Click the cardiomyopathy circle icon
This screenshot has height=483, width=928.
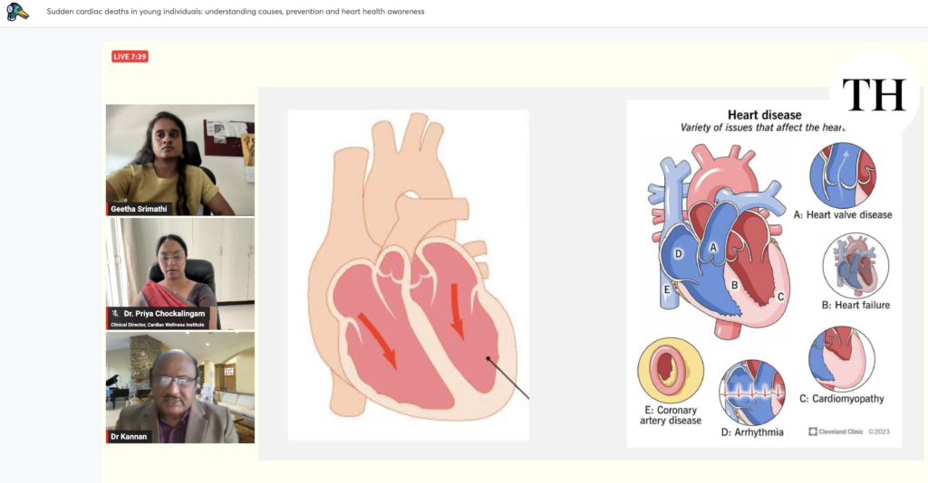[x=841, y=358]
